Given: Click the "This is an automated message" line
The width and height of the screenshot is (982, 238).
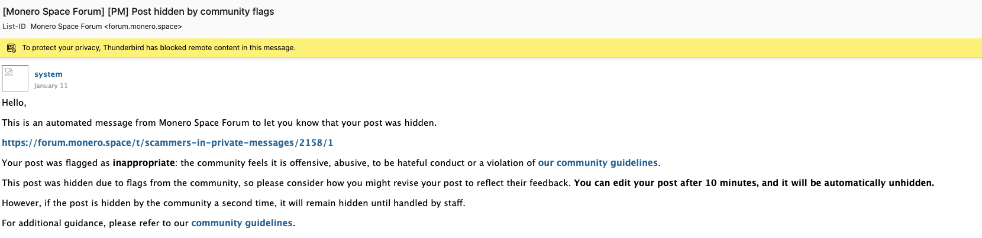Looking at the screenshot, I should pyautogui.click(x=219, y=123).
